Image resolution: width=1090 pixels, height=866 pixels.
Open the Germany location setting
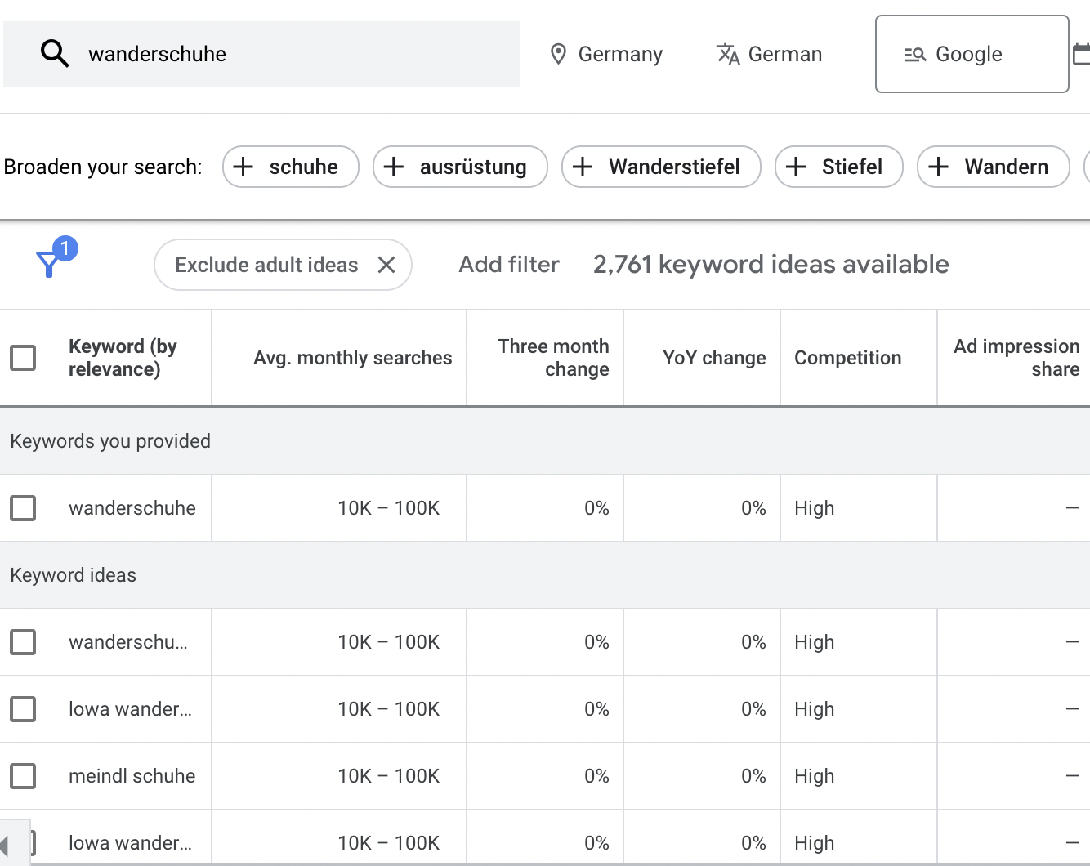tap(605, 54)
